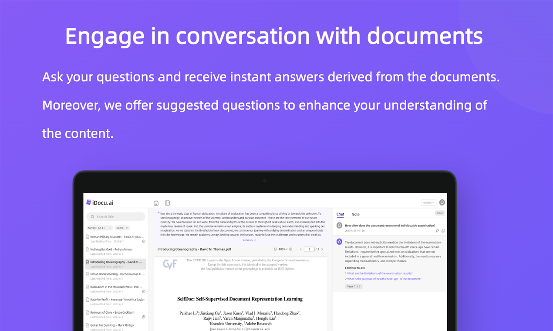Screen dimensions: 553x331
Task: Go to next page arrow
Action: [x=322, y=249]
